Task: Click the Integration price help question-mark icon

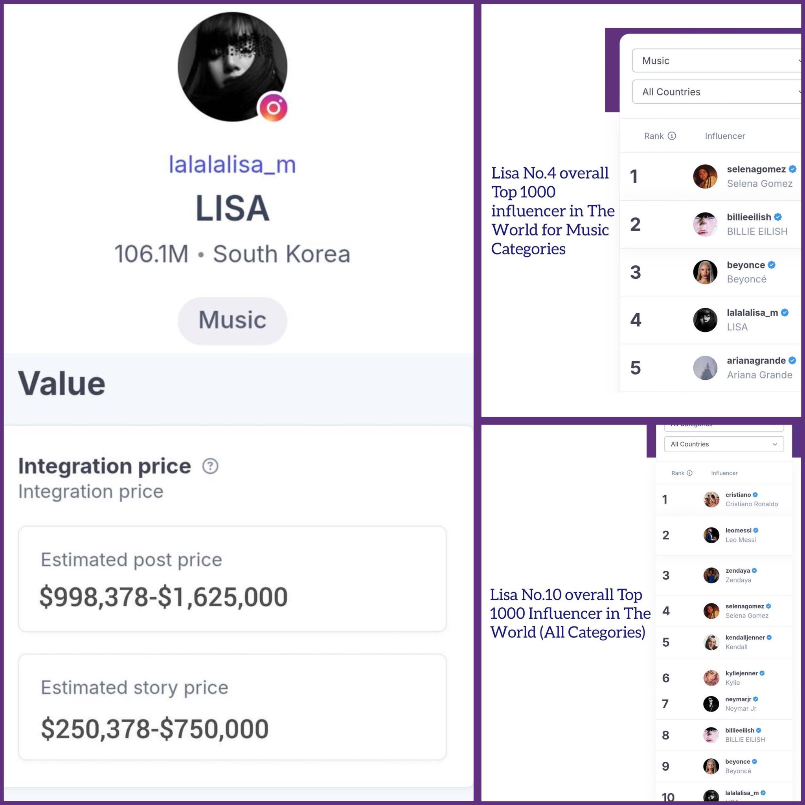Action: [x=210, y=466]
